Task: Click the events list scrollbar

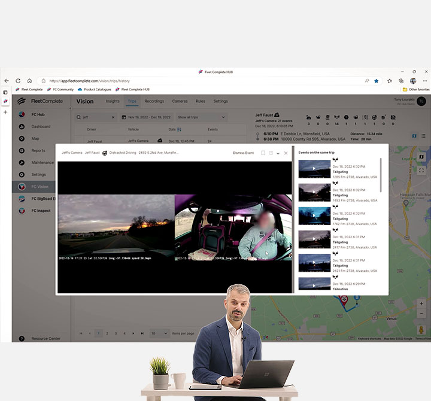Action: coord(381,175)
